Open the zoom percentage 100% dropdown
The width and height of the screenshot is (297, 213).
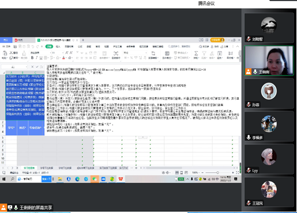(196, 173)
